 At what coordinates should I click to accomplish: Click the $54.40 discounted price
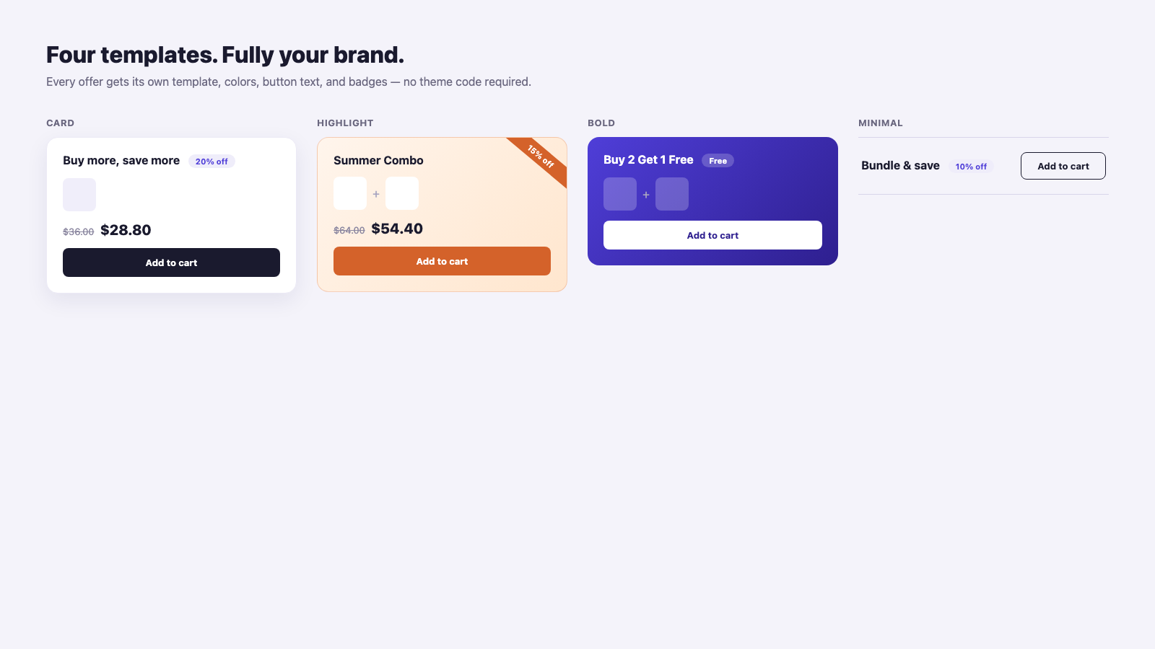click(x=397, y=229)
